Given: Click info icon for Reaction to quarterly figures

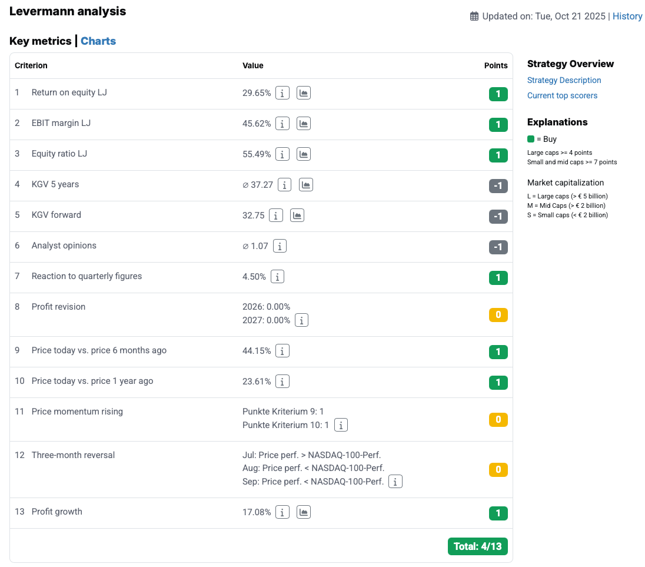Looking at the screenshot, I should (x=277, y=277).
